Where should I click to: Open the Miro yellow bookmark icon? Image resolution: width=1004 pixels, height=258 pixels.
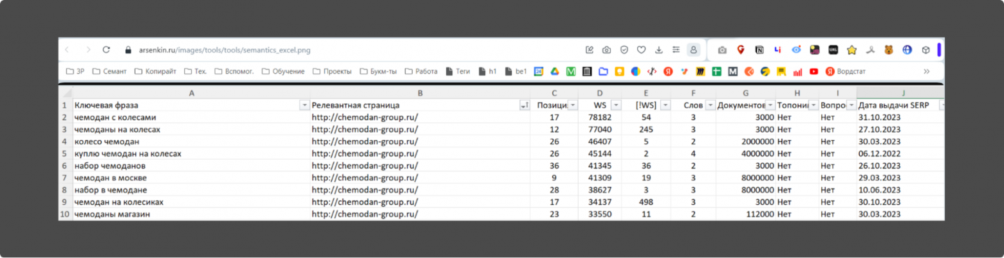tap(700, 71)
